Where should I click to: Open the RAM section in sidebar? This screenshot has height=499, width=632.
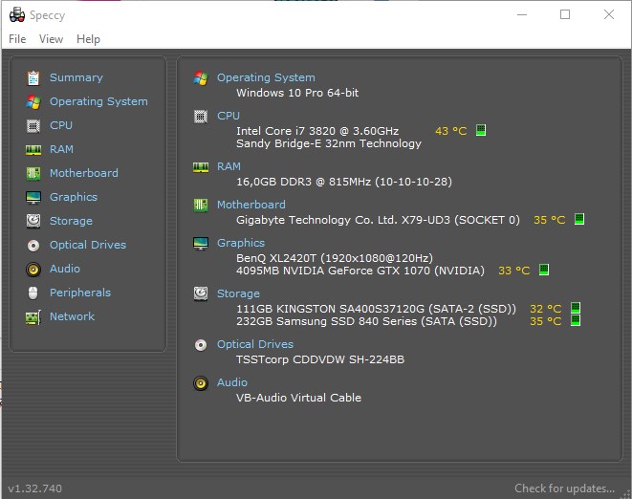pos(61,149)
